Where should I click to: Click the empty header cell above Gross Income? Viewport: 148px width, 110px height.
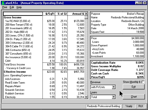pyautogui.click(x=23, y=14)
